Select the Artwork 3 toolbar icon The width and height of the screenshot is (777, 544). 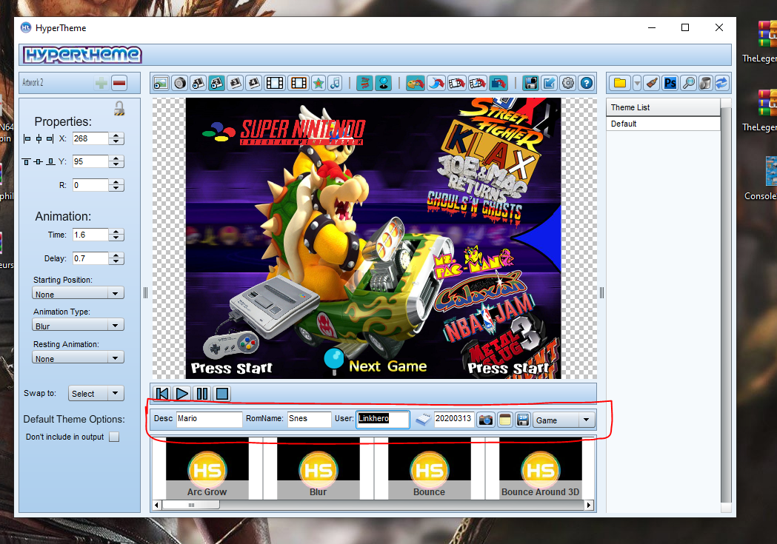pyautogui.click(x=236, y=83)
